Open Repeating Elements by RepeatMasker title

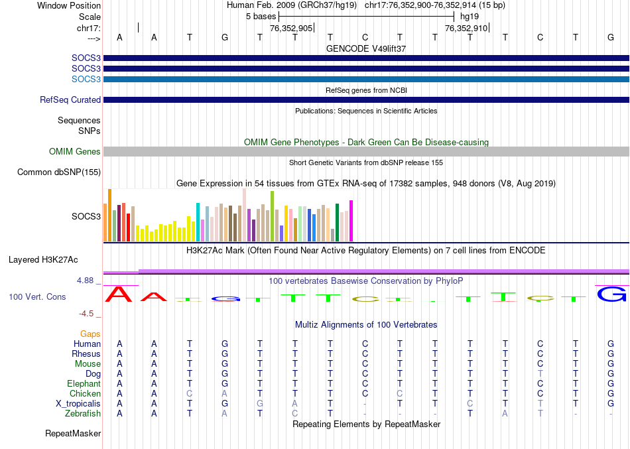[x=366, y=424]
